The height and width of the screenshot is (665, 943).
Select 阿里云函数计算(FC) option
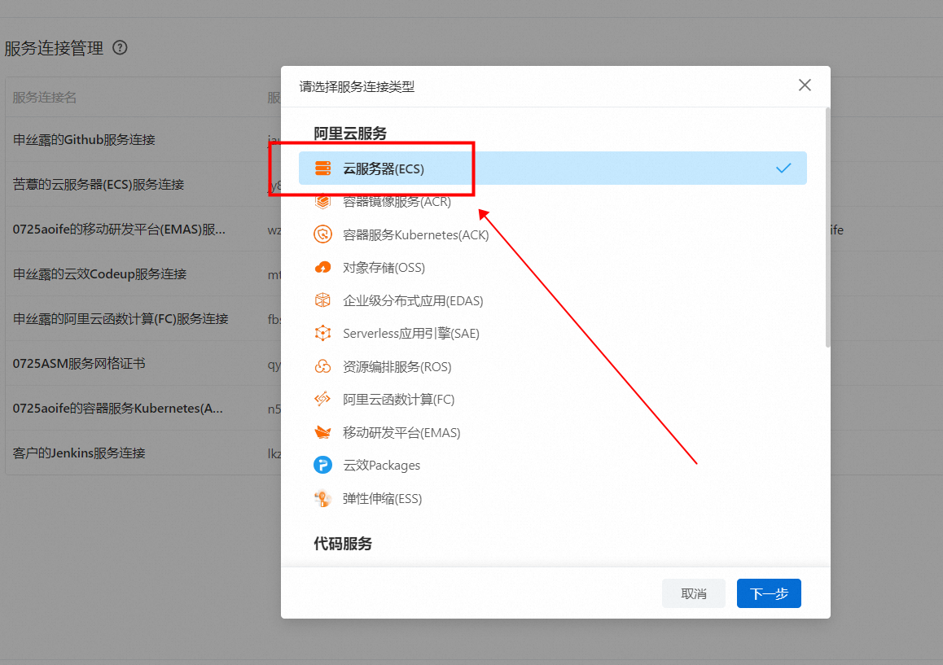(553, 399)
